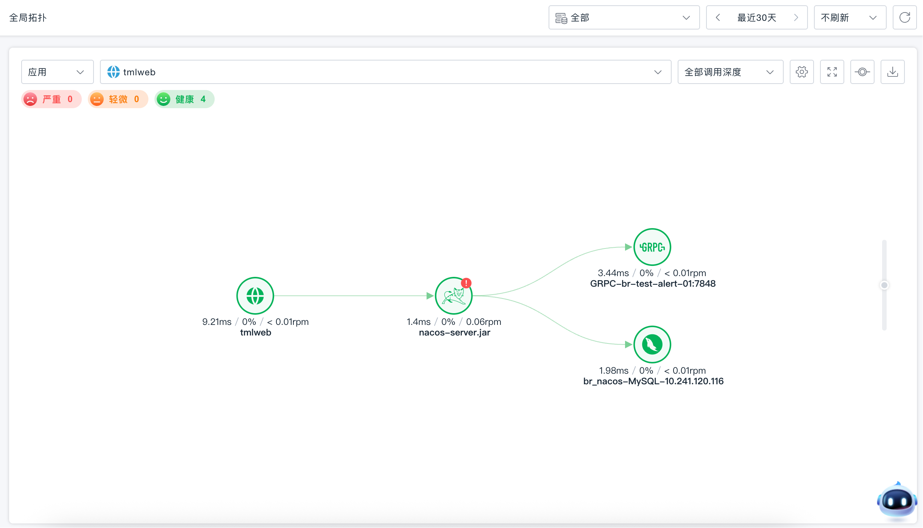923x528 pixels.
Task: Click the center-focus target icon
Action: pyautogui.click(x=862, y=72)
